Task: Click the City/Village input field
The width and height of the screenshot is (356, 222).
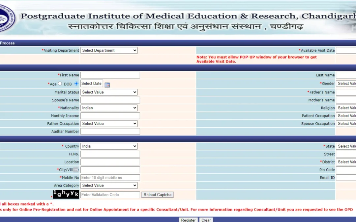Action: (x=110, y=170)
